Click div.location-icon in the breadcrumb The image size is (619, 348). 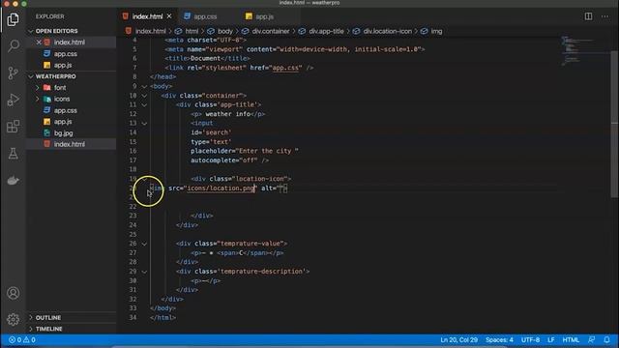(387, 31)
